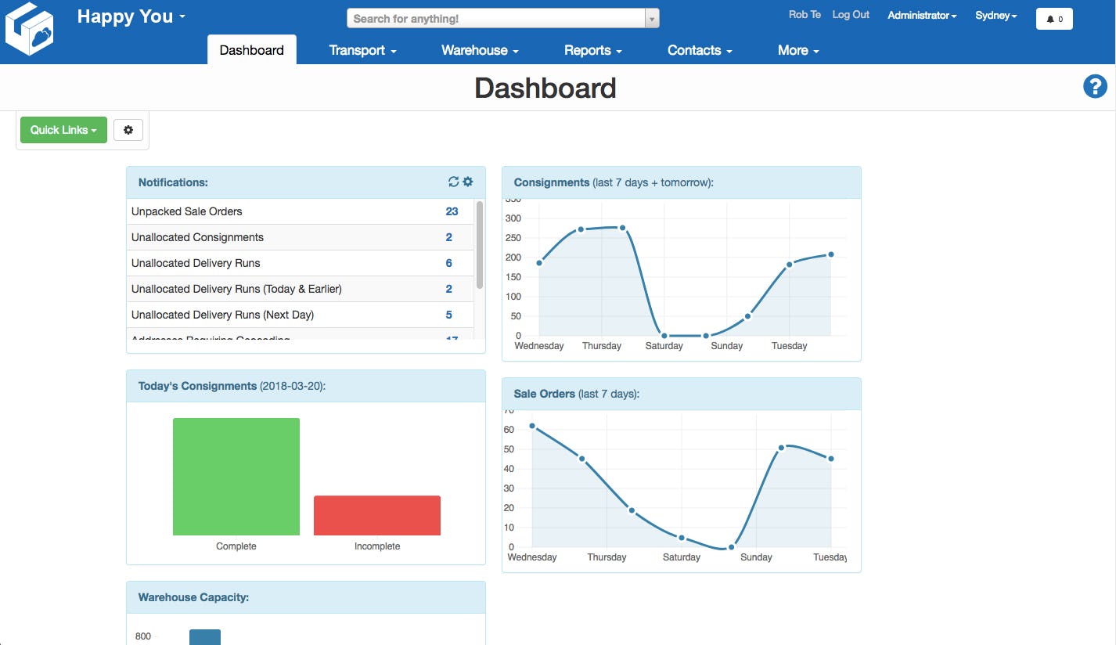Click the search field dropdown arrow icon
The width and height of the screenshot is (1116, 645).
(x=651, y=17)
